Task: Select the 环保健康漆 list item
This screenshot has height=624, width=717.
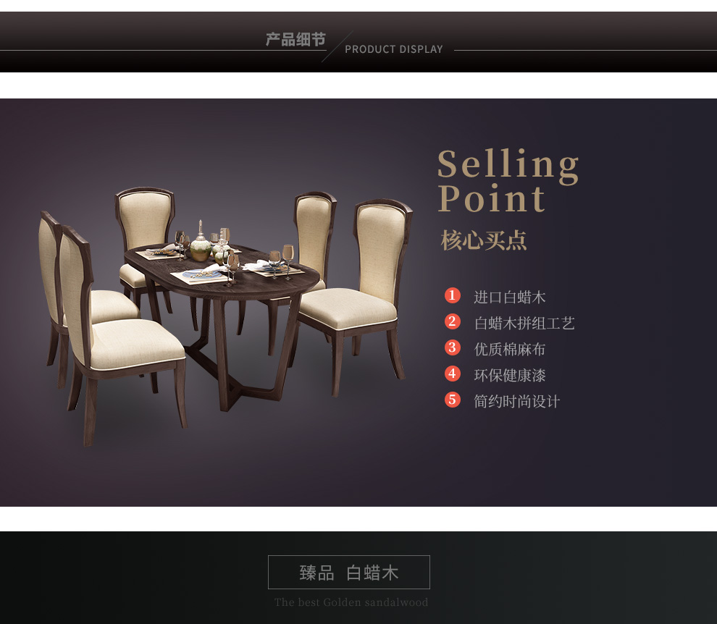Action: point(509,375)
